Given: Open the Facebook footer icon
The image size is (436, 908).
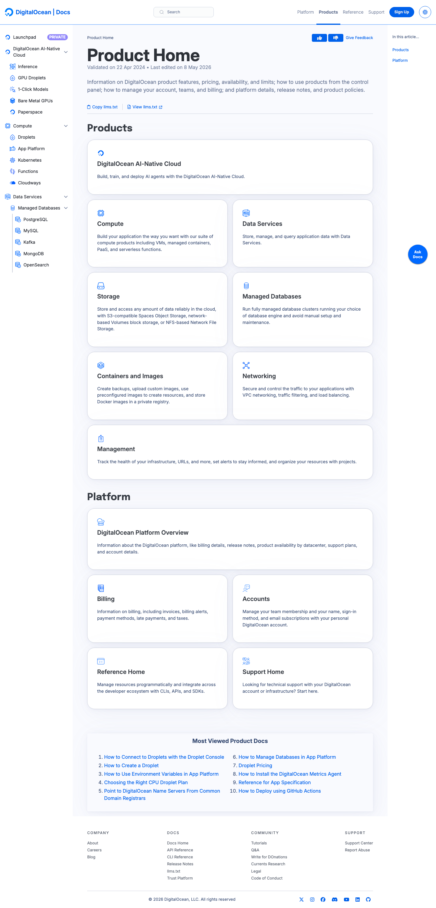Looking at the screenshot, I should [x=323, y=899].
